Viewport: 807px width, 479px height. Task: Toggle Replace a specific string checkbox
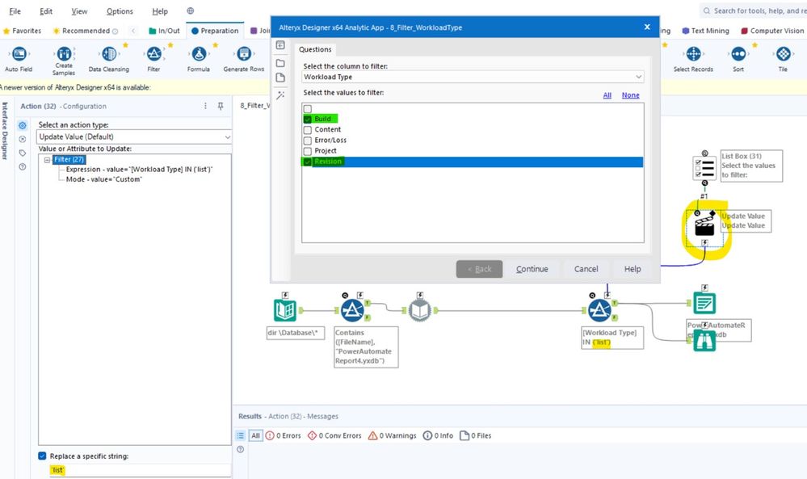[42, 456]
